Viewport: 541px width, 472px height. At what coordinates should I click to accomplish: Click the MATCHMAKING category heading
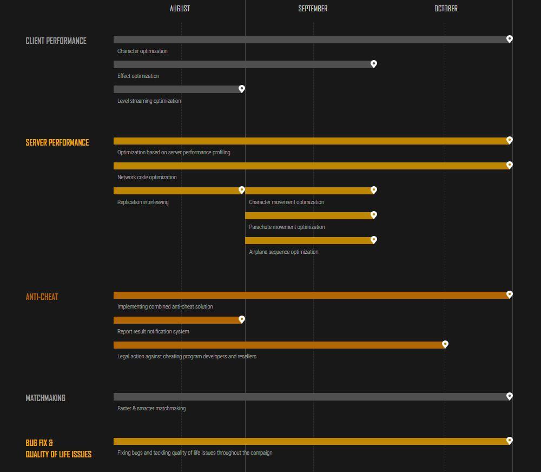click(45, 398)
